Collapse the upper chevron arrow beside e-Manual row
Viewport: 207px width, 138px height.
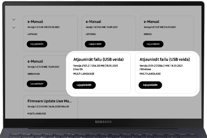click(14, 20)
